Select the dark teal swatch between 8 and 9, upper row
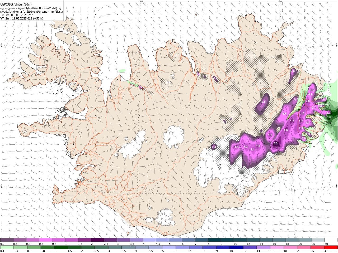This screenshot has width=338, height=253. click(214, 240)
